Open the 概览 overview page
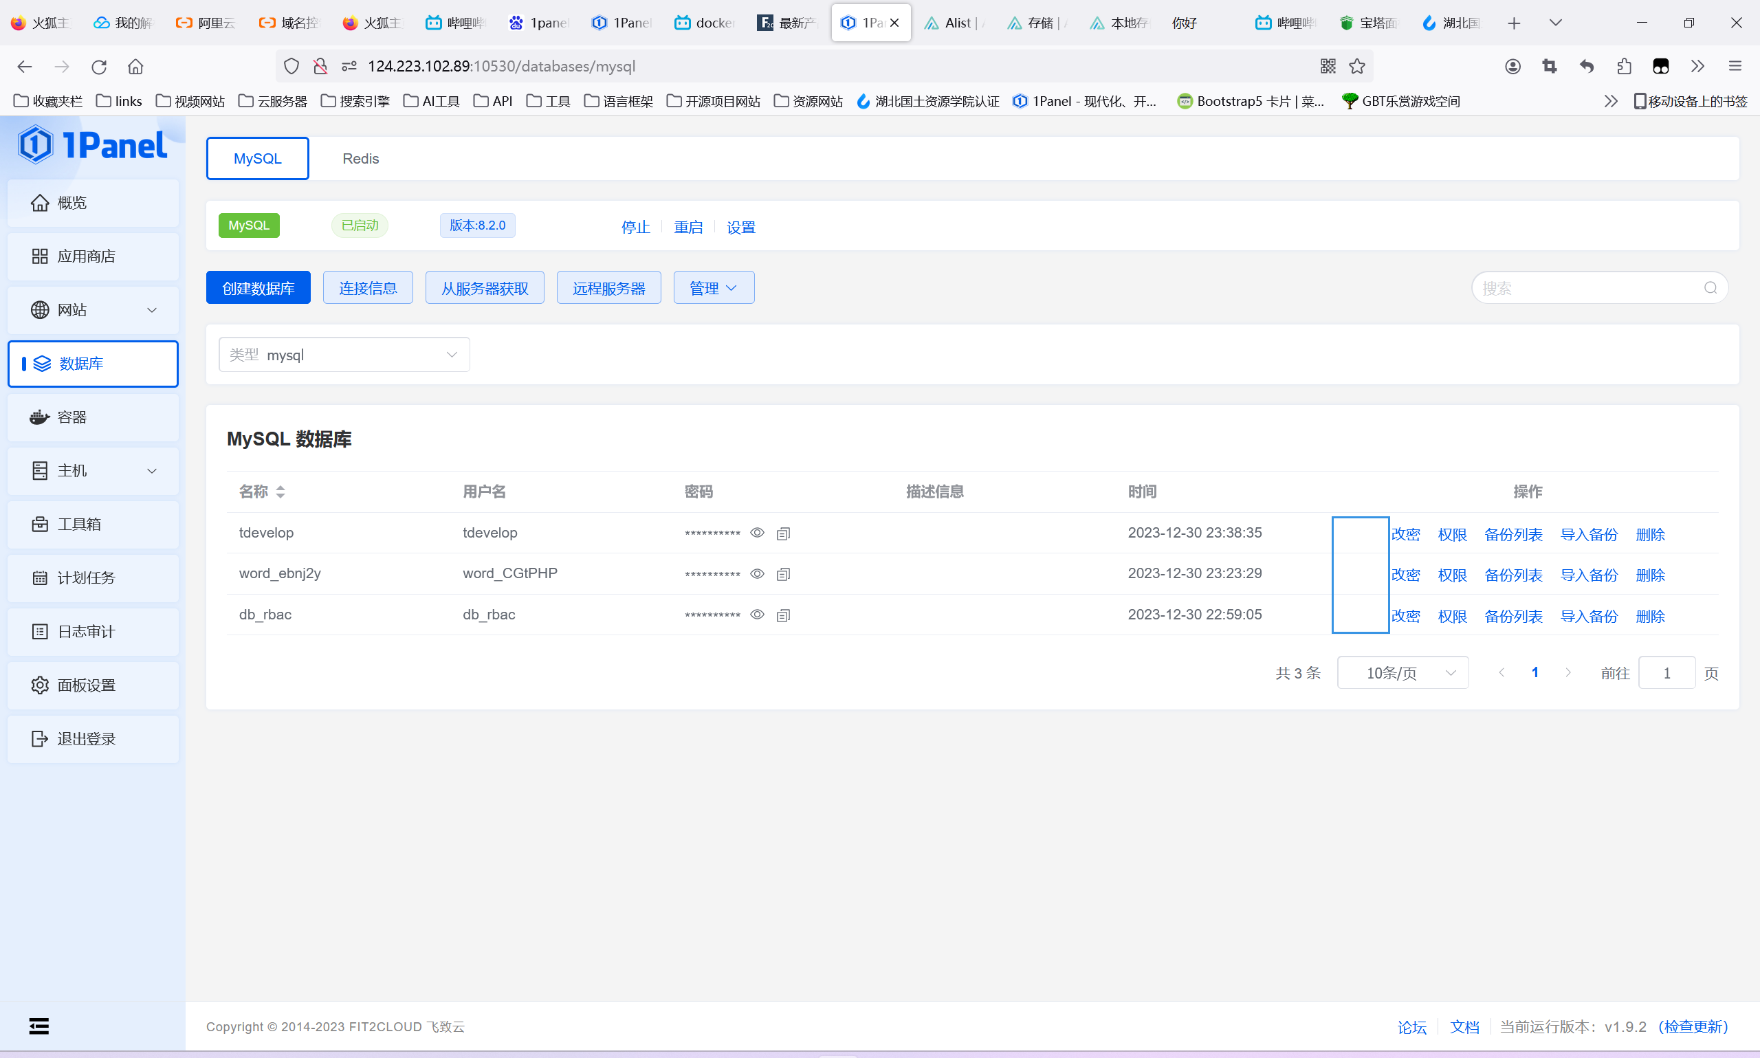 (x=93, y=203)
